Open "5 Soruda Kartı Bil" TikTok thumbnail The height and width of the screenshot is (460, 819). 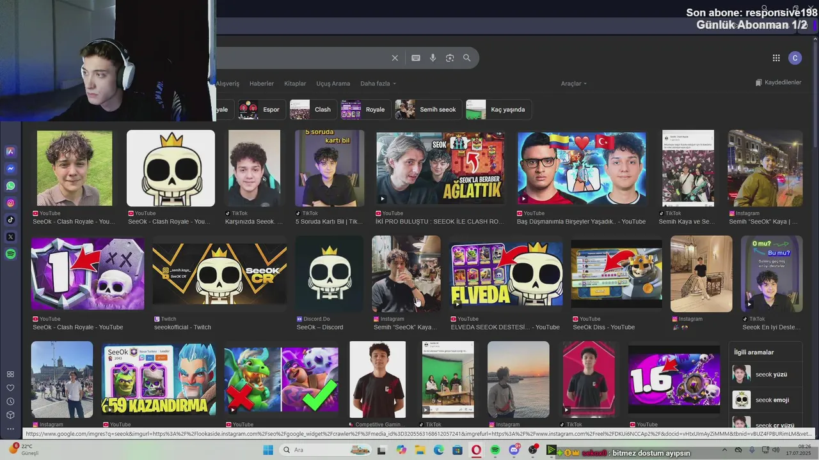pos(330,168)
